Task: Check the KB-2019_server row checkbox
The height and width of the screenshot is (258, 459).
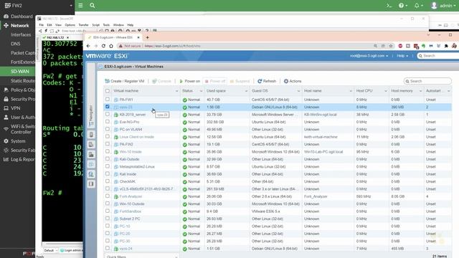Action: (x=108, y=114)
